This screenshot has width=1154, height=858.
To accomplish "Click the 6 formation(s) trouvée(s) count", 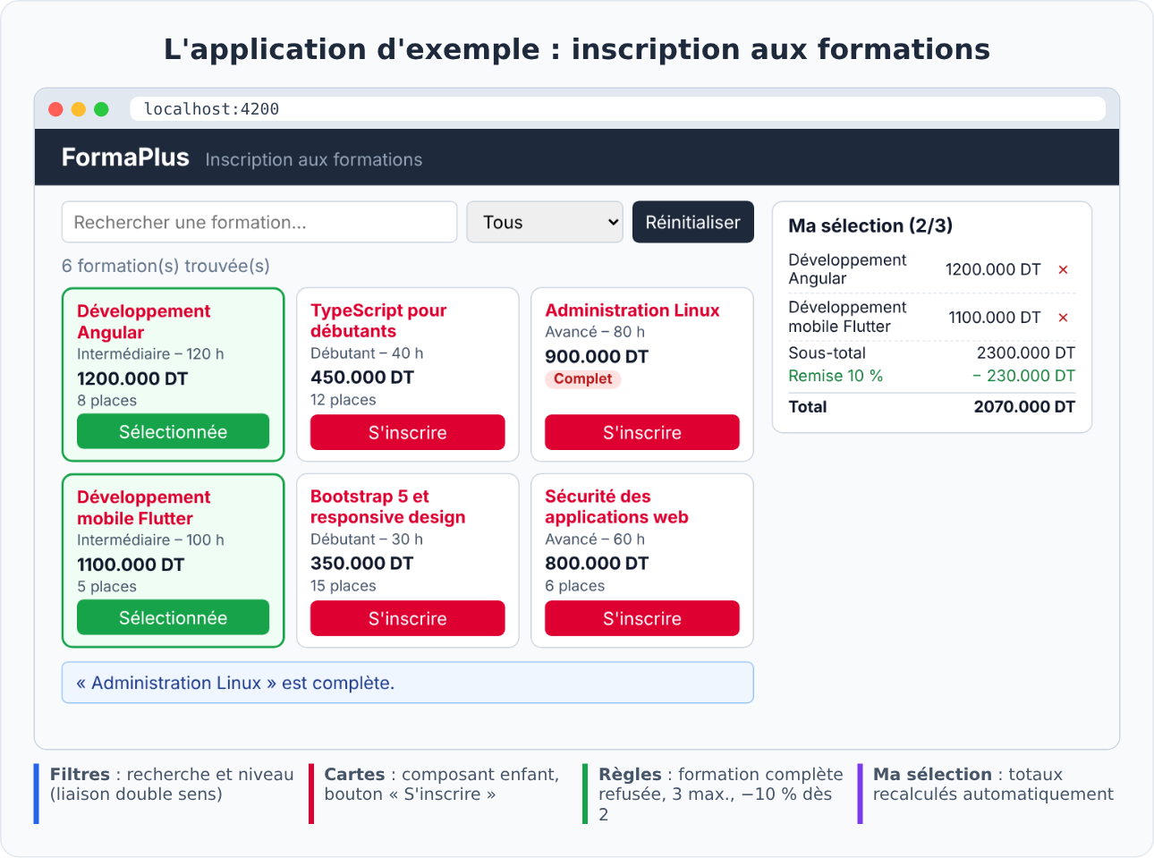I will [x=165, y=266].
